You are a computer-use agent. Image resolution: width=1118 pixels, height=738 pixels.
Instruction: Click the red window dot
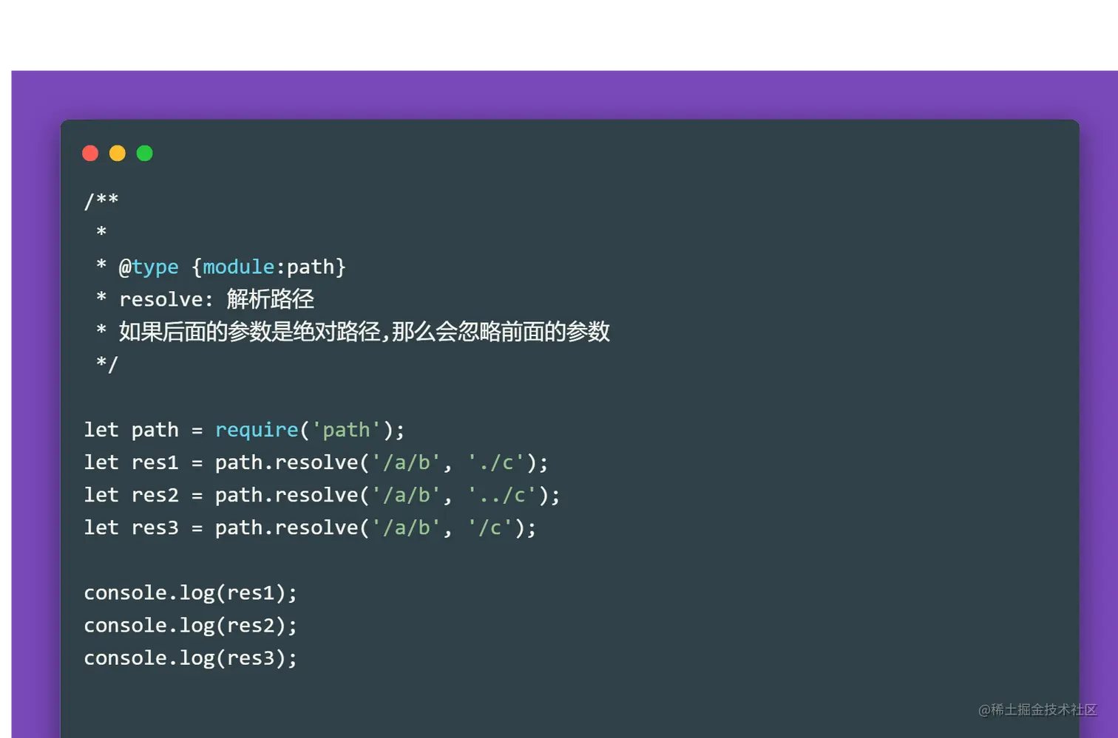click(90, 153)
